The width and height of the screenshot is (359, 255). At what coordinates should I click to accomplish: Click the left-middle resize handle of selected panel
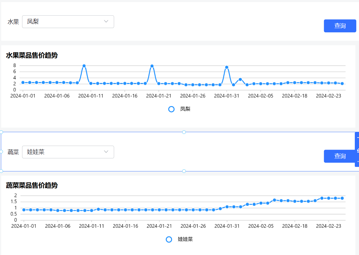[x=1, y=152]
